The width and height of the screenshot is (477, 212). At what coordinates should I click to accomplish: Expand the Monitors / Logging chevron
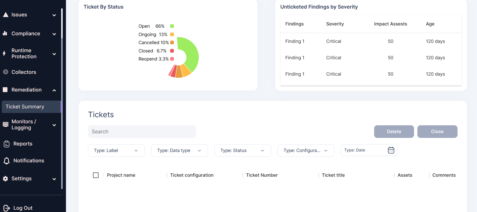tap(54, 125)
